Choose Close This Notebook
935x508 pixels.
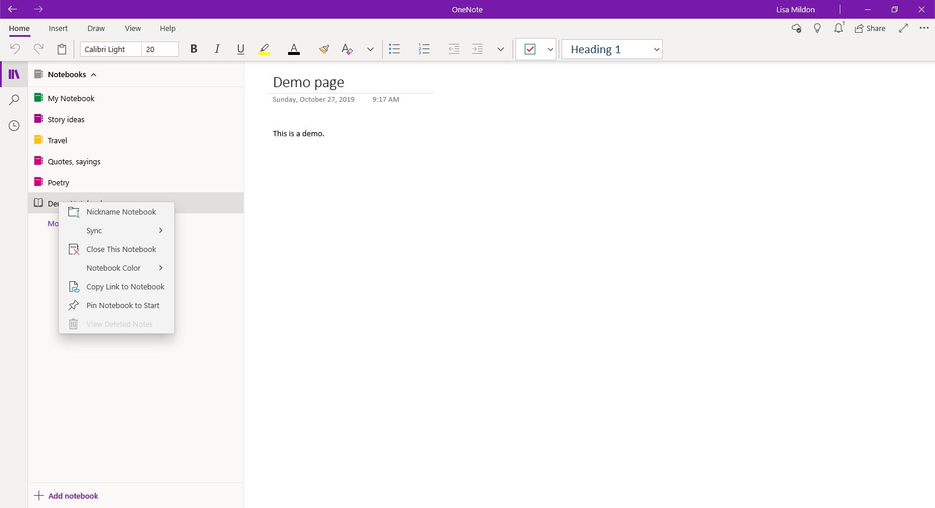click(x=117, y=249)
